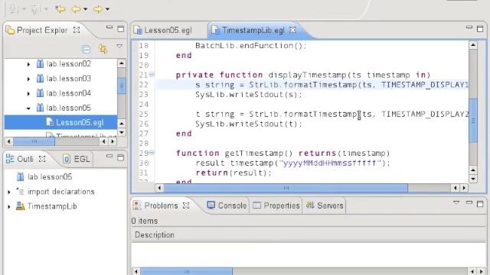Click the TimestampLib library icon in Outline

(21, 206)
